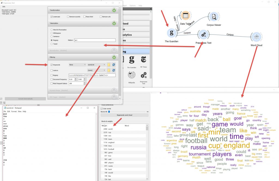Uncheck the Lowercase checkbox
The width and height of the screenshot is (279, 181).
click(x=52, y=17)
